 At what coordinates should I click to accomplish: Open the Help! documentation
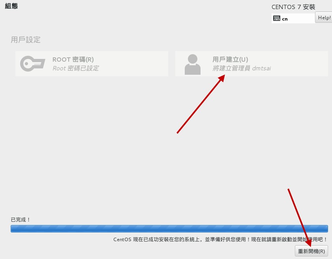pos(324,17)
